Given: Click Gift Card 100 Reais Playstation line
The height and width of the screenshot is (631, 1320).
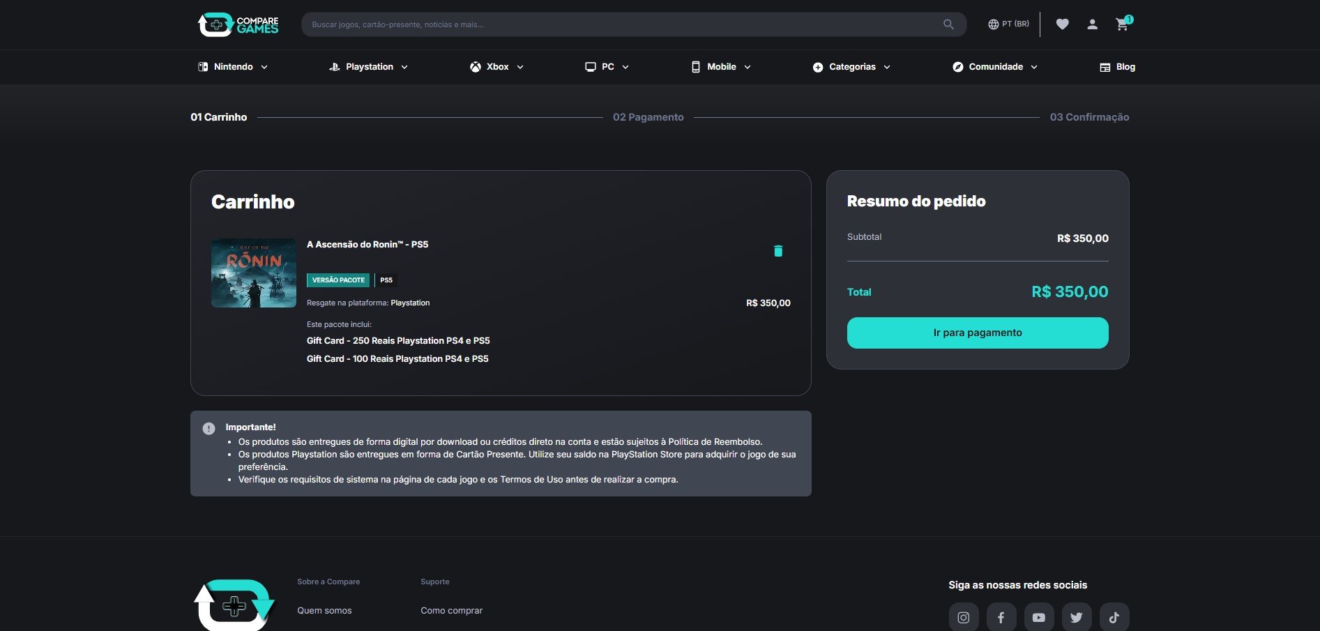Looking at the screenshot, I should [397, 359].
